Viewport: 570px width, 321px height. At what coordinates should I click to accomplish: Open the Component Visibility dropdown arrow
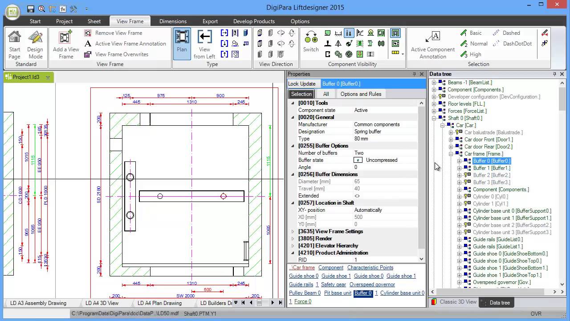[403, 54]
